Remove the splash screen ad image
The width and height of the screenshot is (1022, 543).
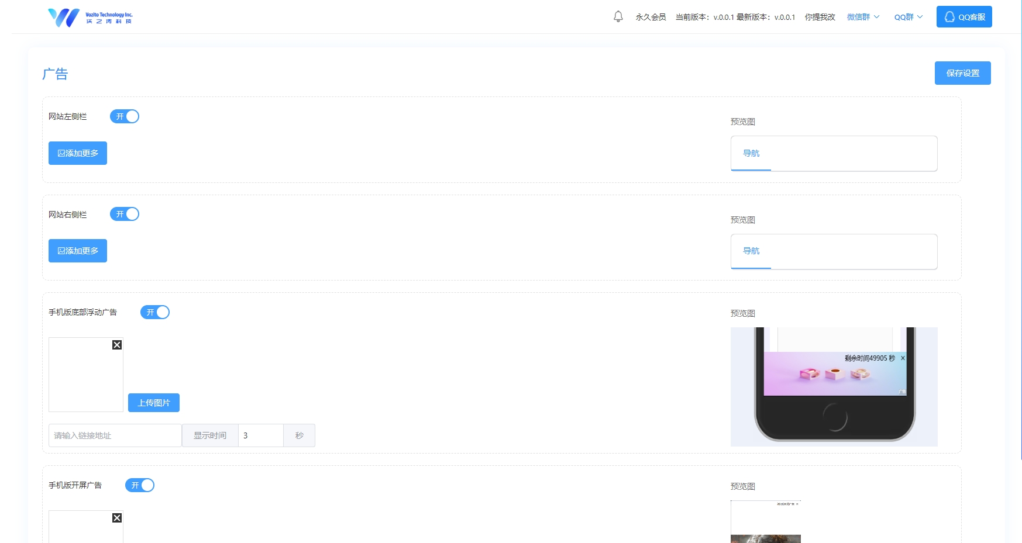click(117, 518)
